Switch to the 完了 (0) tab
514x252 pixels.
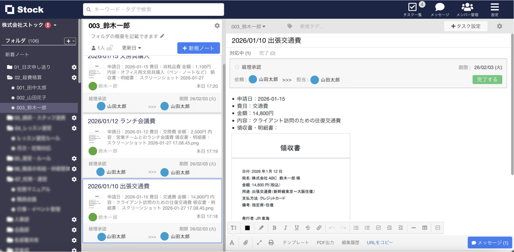267,53
